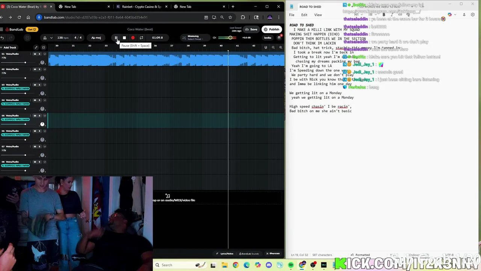Click the metronome icon
Viewport: 481px width, 271px height.
45,38
